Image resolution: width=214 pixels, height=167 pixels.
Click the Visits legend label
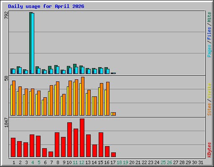pos(209,91)
